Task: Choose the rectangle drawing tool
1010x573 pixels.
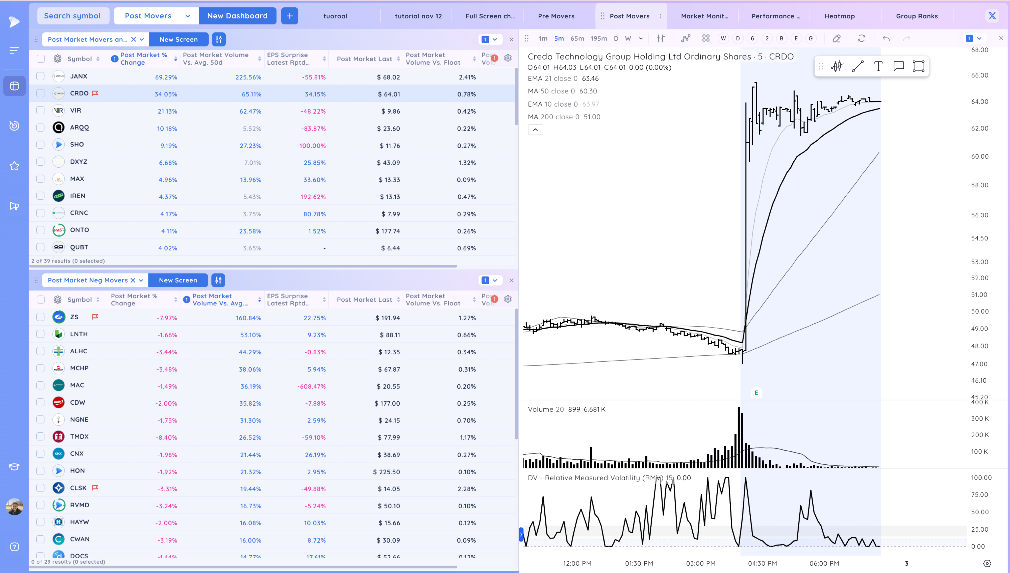Action: click(918, 66)
